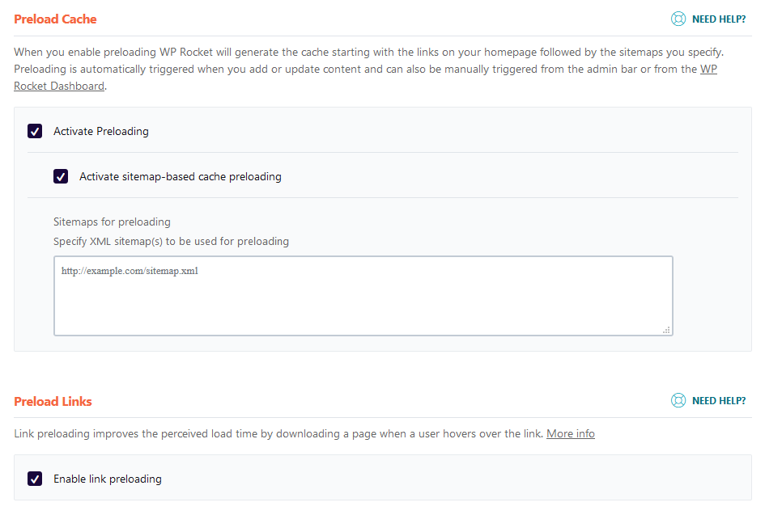Click the 'Enable link preloading' label text
Screen dimensions: 765x515
pyautogui.click(x=108, y=479)
